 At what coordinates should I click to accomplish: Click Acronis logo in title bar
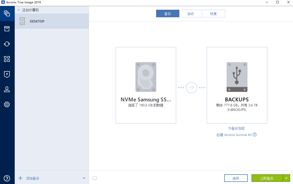(3, 2)
